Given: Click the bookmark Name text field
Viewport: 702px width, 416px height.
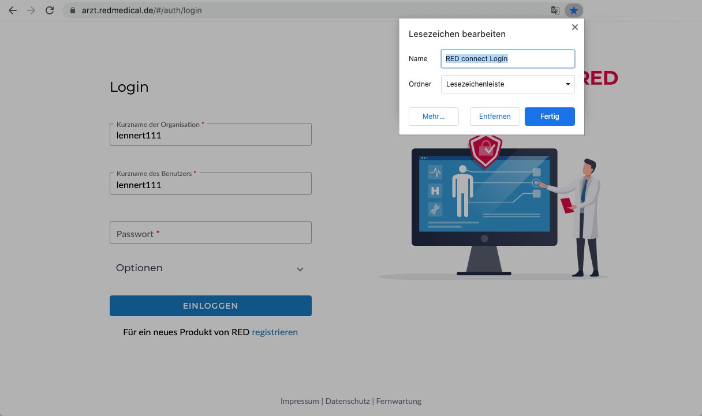Looking at the screenshot, I should click(507, 58).
